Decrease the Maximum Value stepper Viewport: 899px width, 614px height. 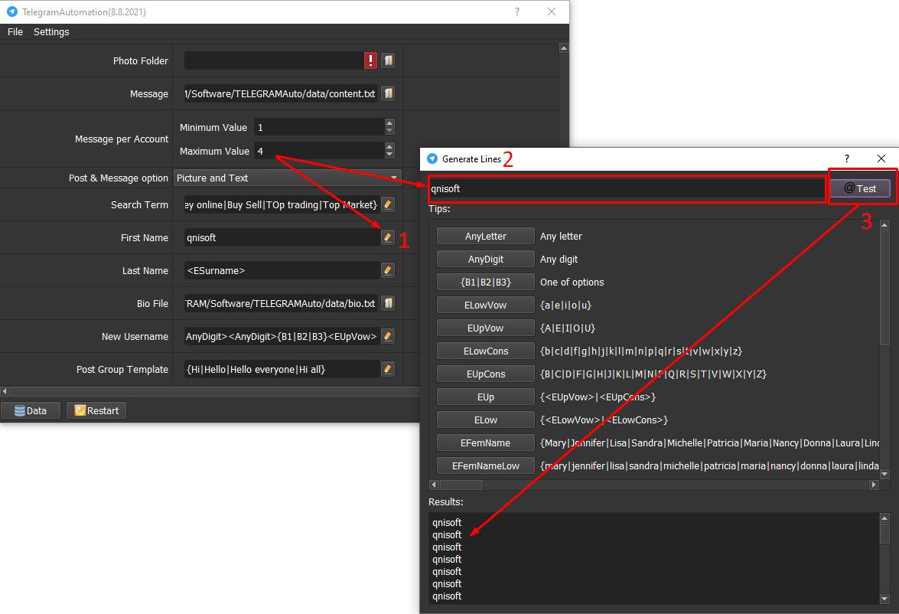389,155
